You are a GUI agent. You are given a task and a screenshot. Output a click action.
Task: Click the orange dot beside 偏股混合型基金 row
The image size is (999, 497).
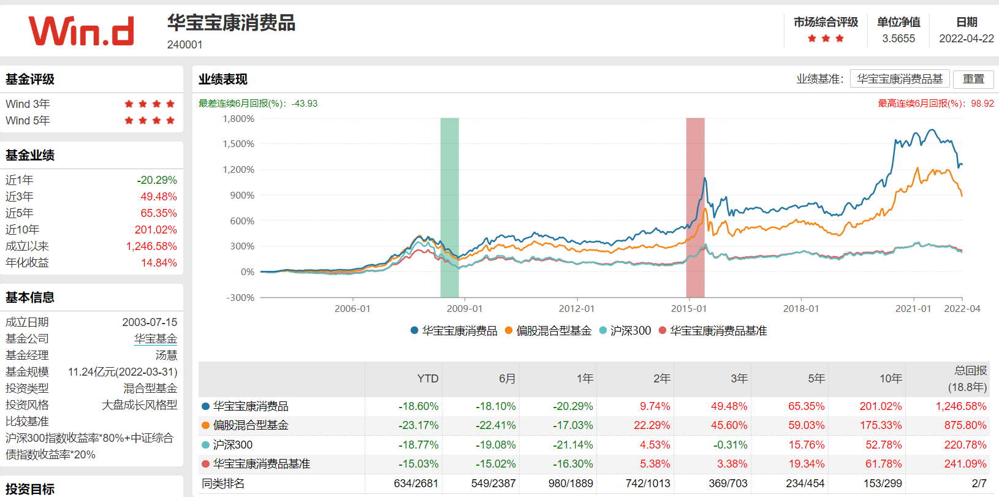(205, 425)
